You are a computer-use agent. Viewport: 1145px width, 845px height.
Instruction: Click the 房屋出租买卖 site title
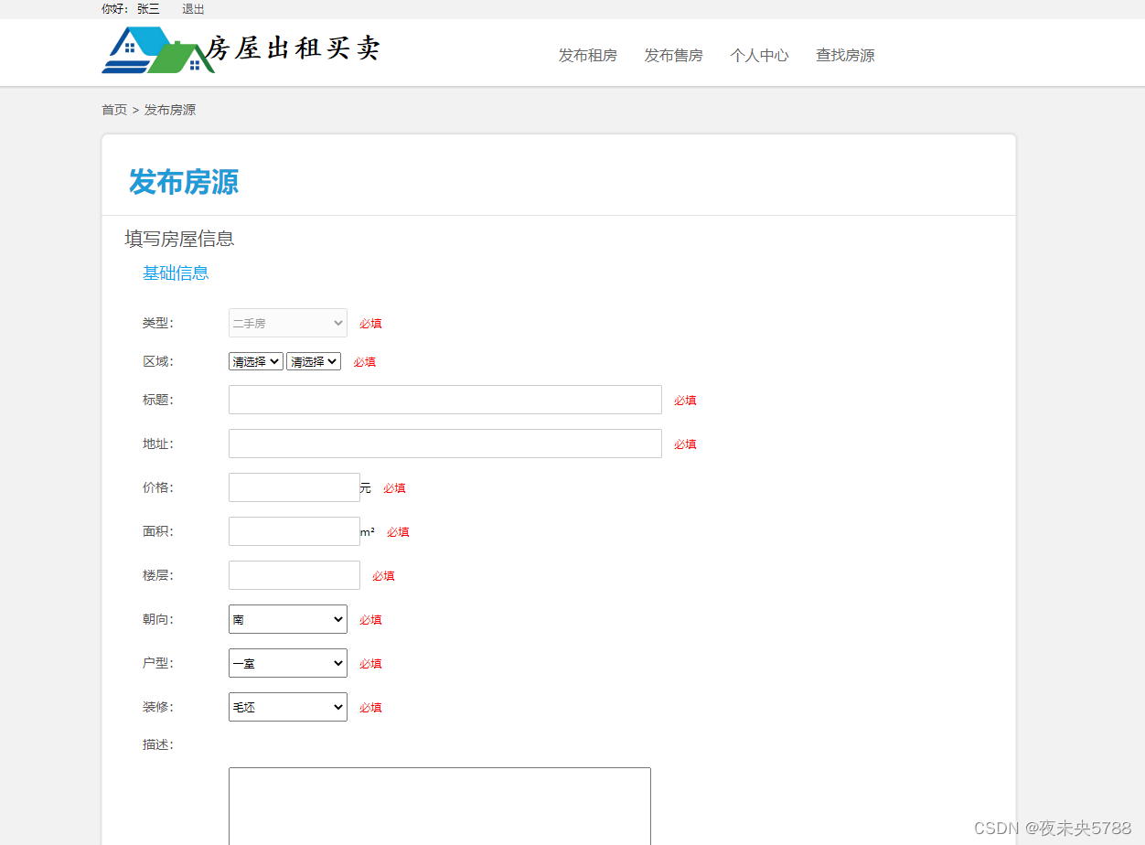293,48
